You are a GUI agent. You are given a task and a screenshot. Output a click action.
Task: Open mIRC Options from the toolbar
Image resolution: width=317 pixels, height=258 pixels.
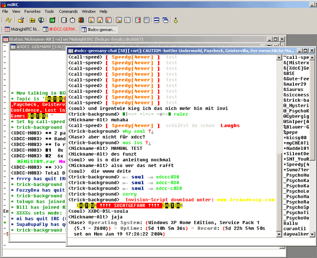pos(21,20)
